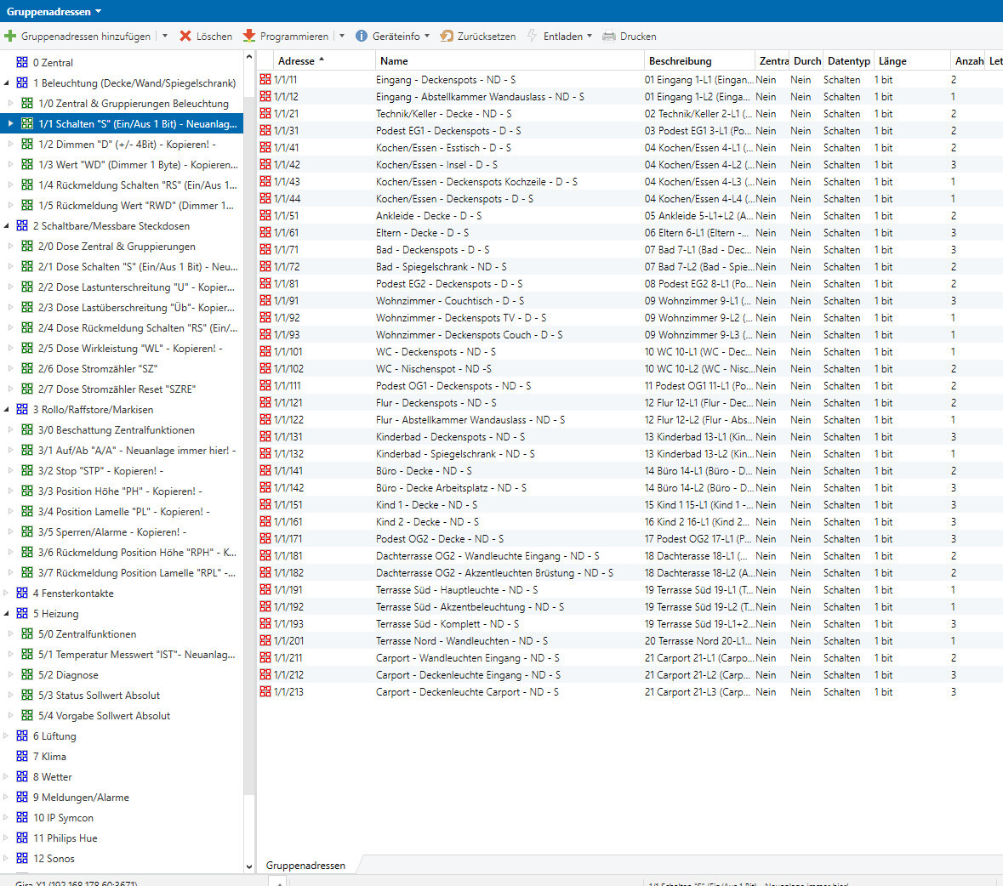Click the blue Geräteinfo info icon
1003x886 pixels.
coord(362,37)
